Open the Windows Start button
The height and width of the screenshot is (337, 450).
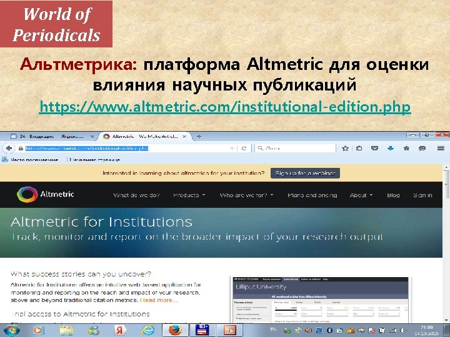[x=11, y=330]
